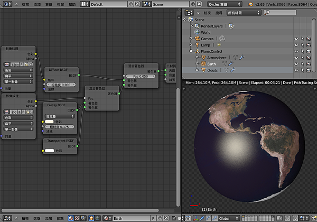The image size is (317, 222).
Task: Select world shader source globe button
Action: (97, 218)
